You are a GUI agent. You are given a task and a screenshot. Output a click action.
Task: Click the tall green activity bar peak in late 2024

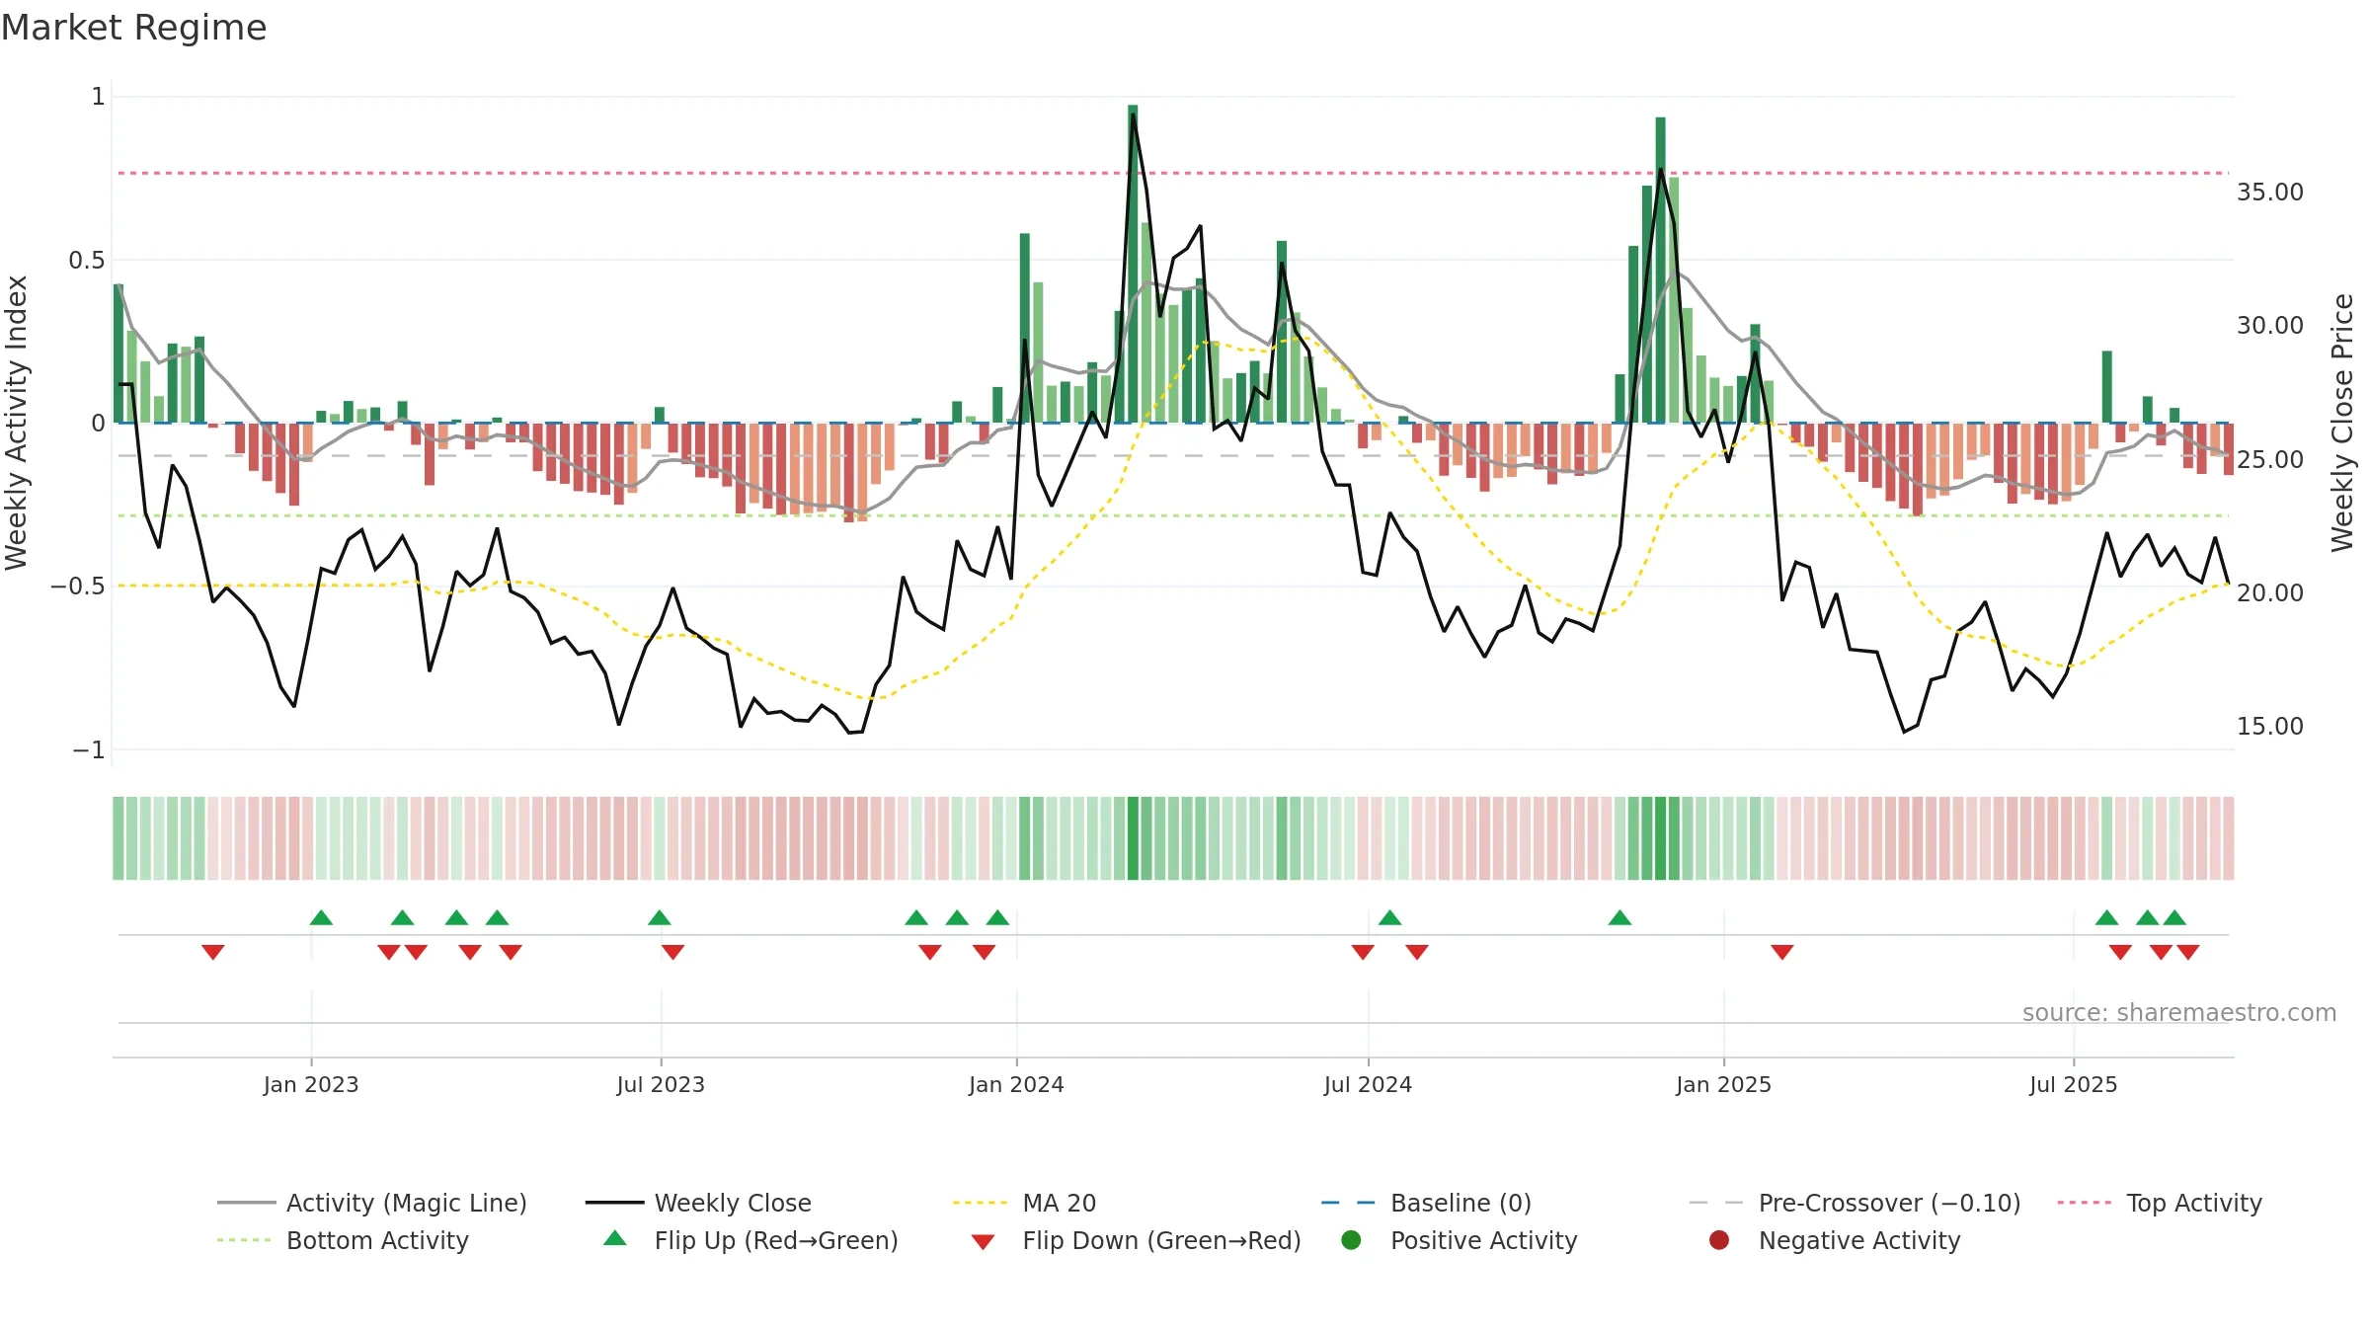click(x=1661, y=270)
